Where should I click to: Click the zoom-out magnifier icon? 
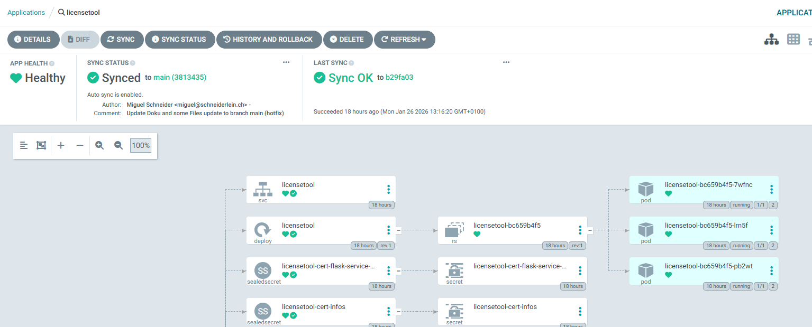(118, 145)
